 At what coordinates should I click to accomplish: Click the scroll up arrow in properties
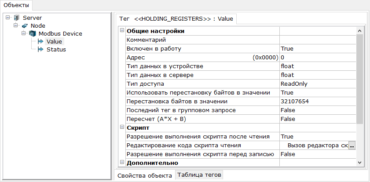359,31
